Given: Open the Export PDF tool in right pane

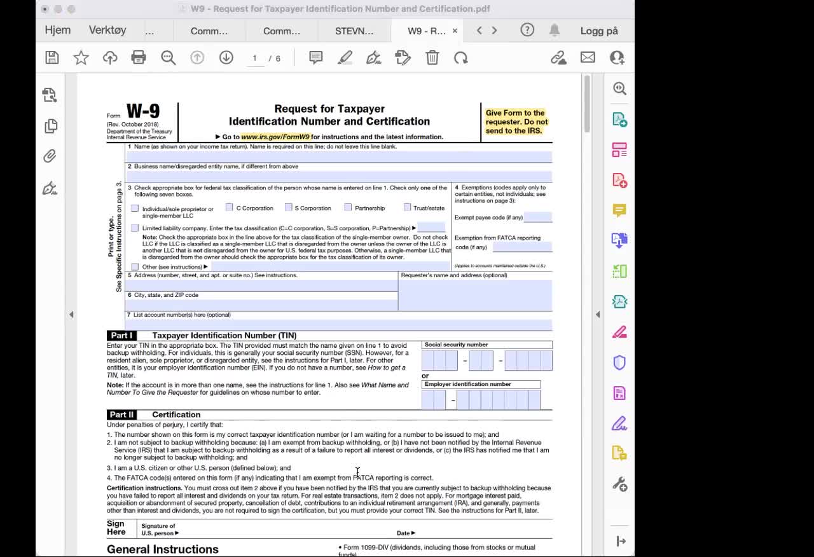Looking at the screenshot, I should click(619, 240).
